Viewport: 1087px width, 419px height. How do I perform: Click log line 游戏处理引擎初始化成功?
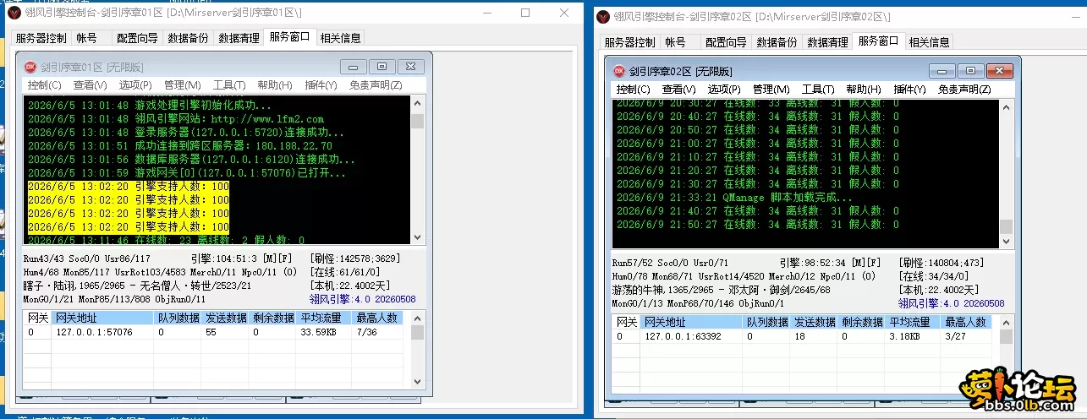click(x=150, y=106)
